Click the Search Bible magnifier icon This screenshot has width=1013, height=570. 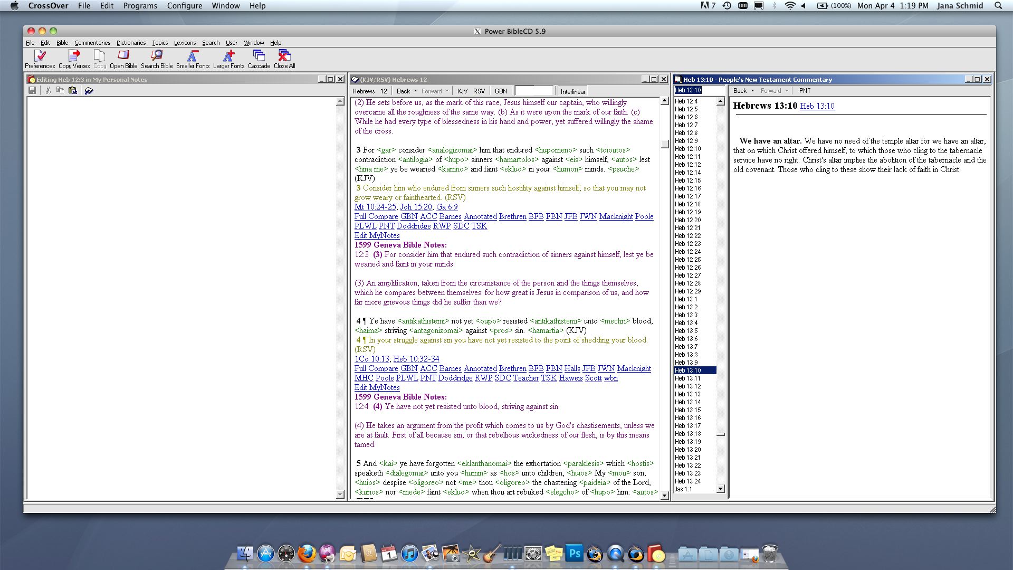pyautogui.click(x=157, y=58)
